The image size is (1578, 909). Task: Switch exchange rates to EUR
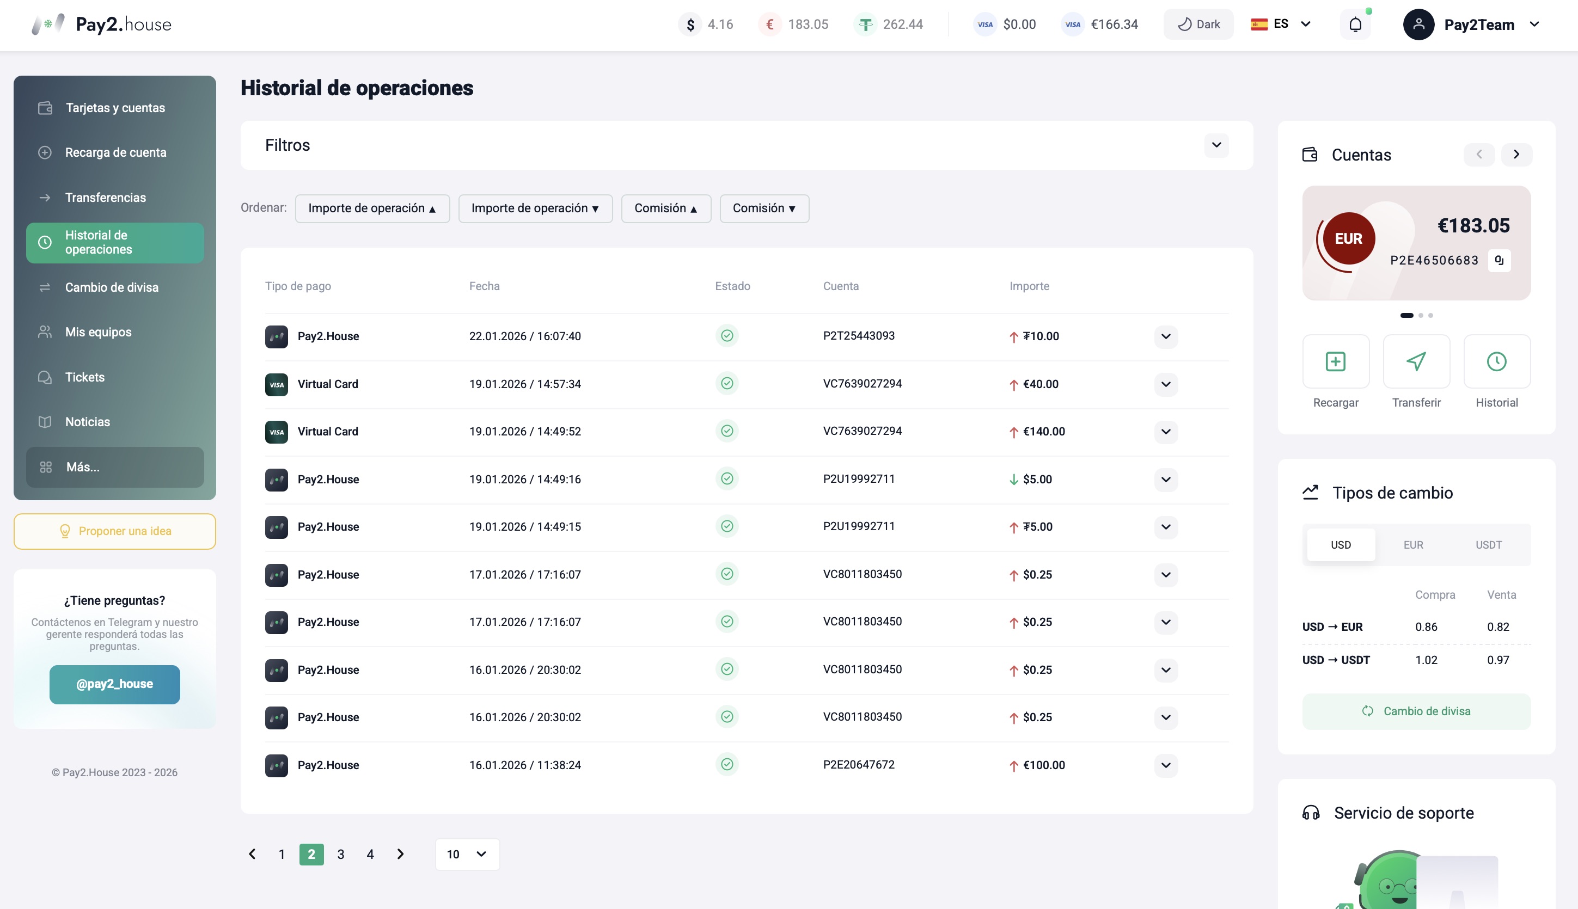(x=1413, y=545)
